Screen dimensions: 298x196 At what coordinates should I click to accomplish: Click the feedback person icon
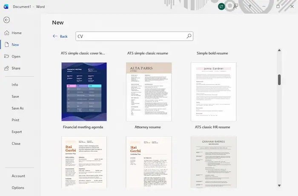(236, 6)
